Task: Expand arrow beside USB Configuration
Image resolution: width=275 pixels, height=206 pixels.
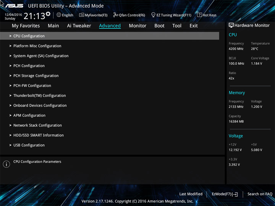Action: 10,145
